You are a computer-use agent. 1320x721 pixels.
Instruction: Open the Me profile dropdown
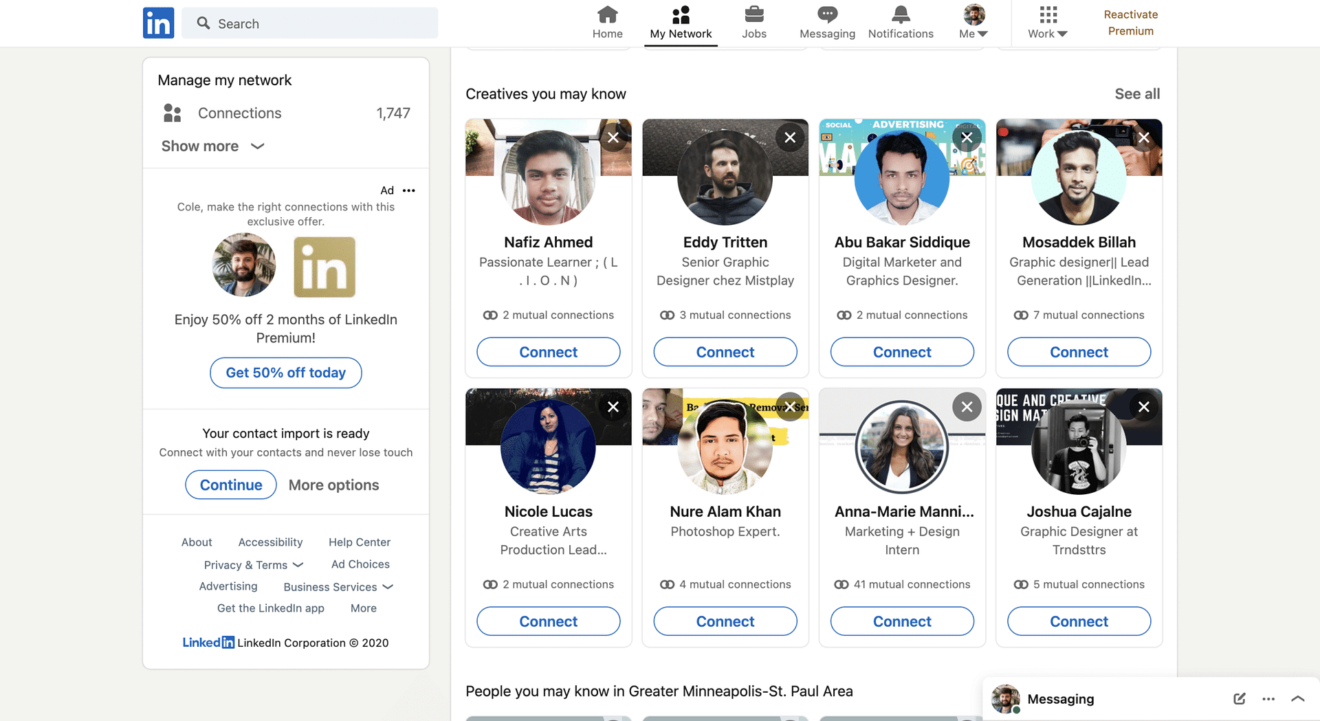(973, 23)
